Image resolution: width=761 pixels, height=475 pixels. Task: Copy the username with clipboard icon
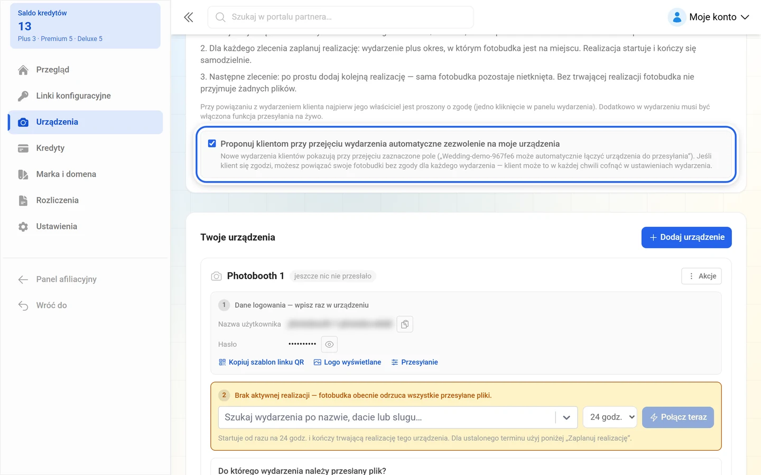405,324
